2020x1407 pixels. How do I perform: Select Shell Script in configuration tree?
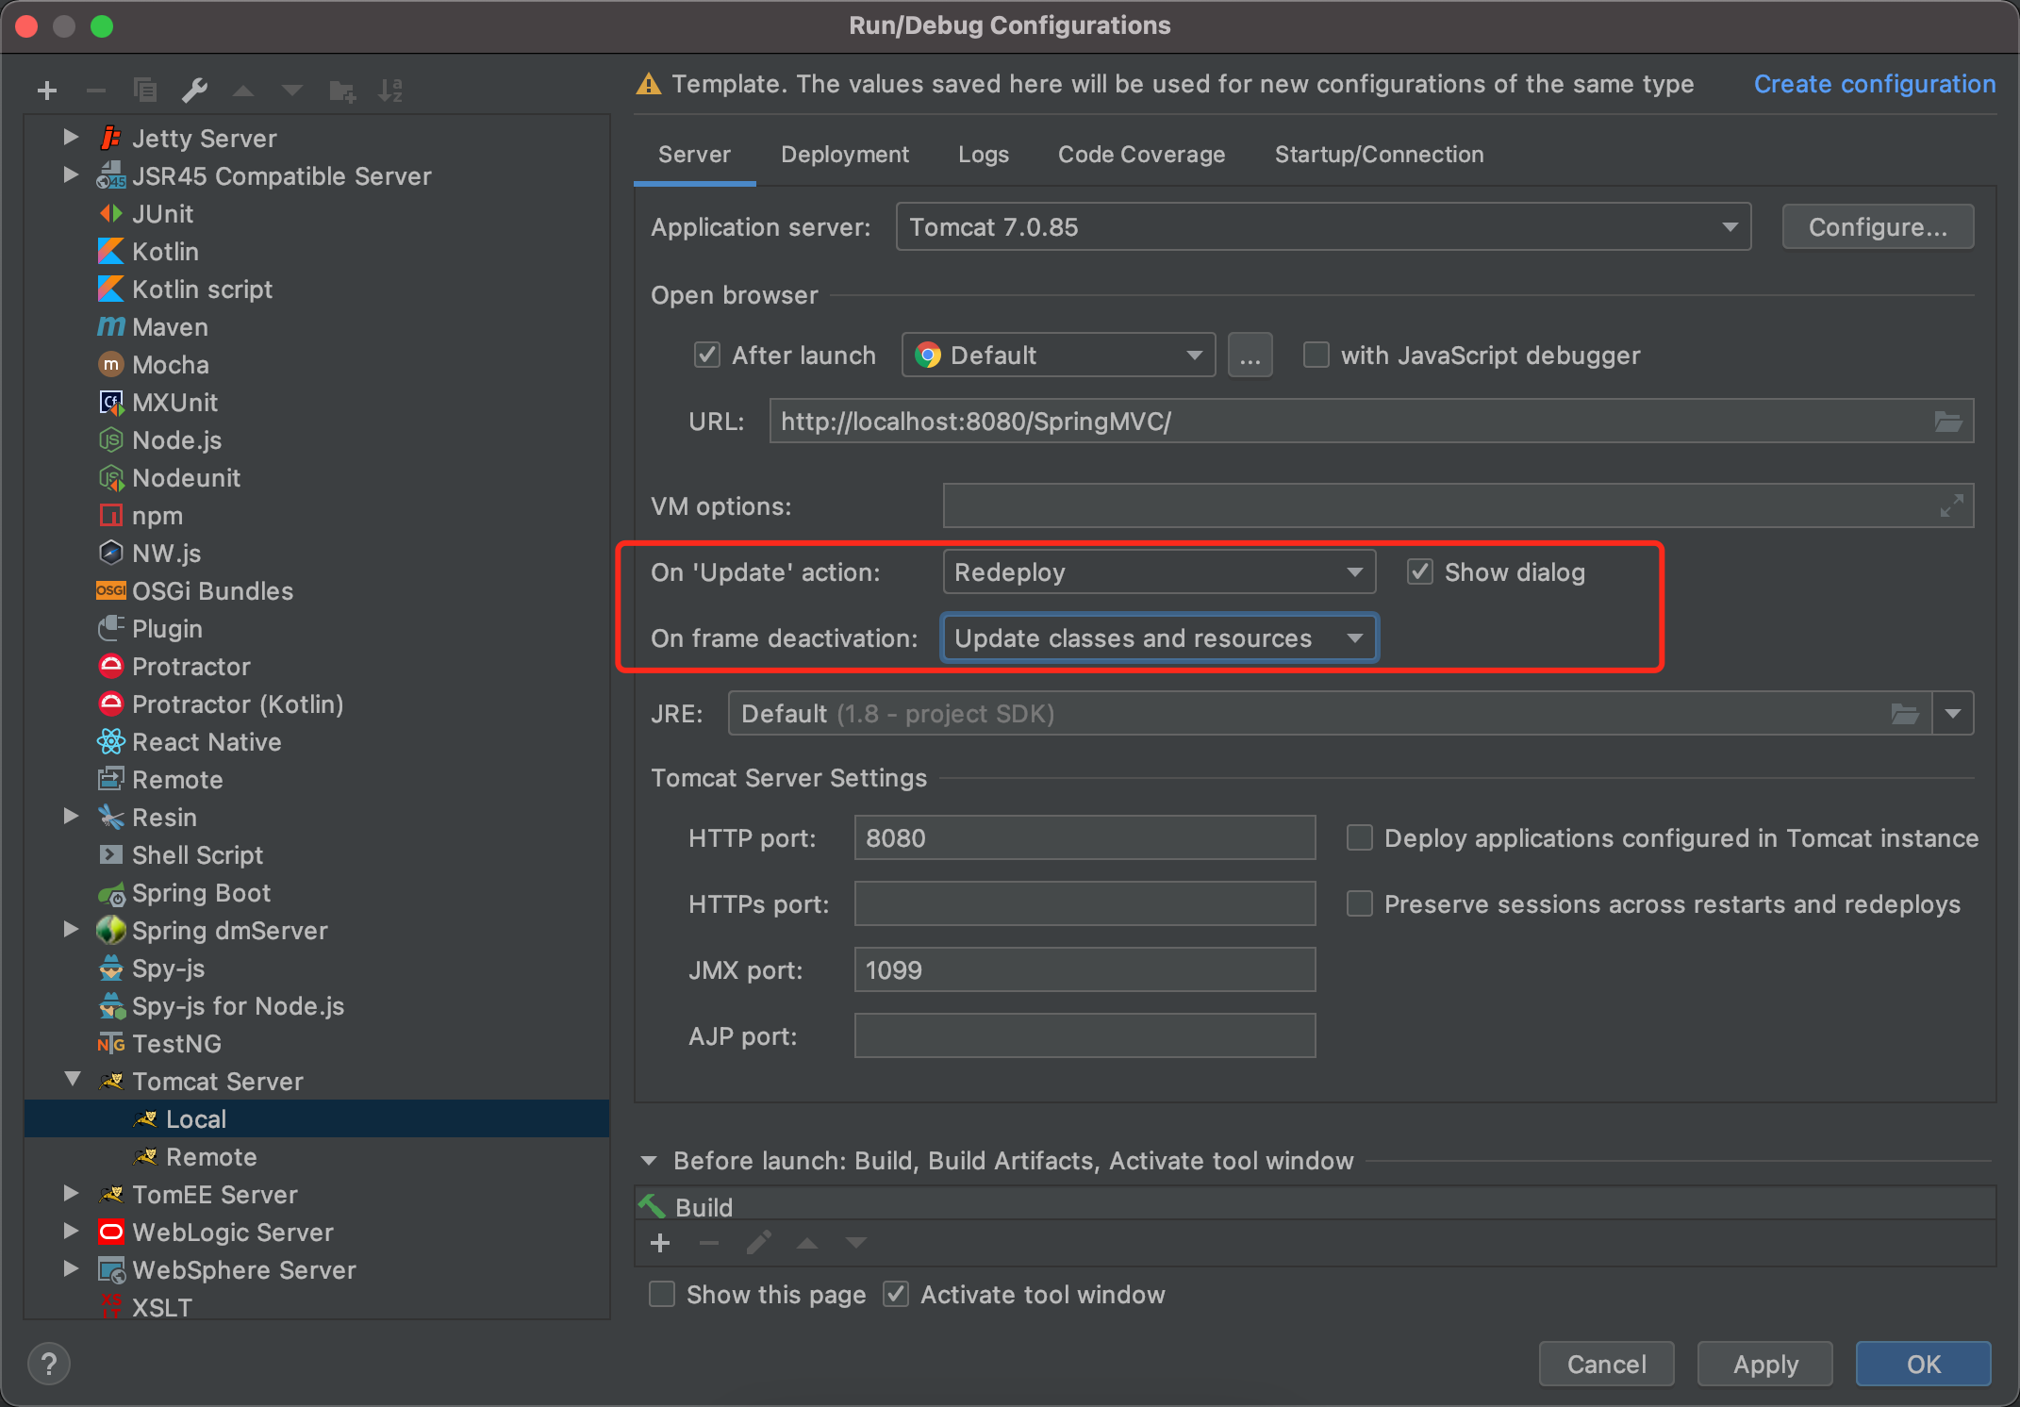point(317,855)
